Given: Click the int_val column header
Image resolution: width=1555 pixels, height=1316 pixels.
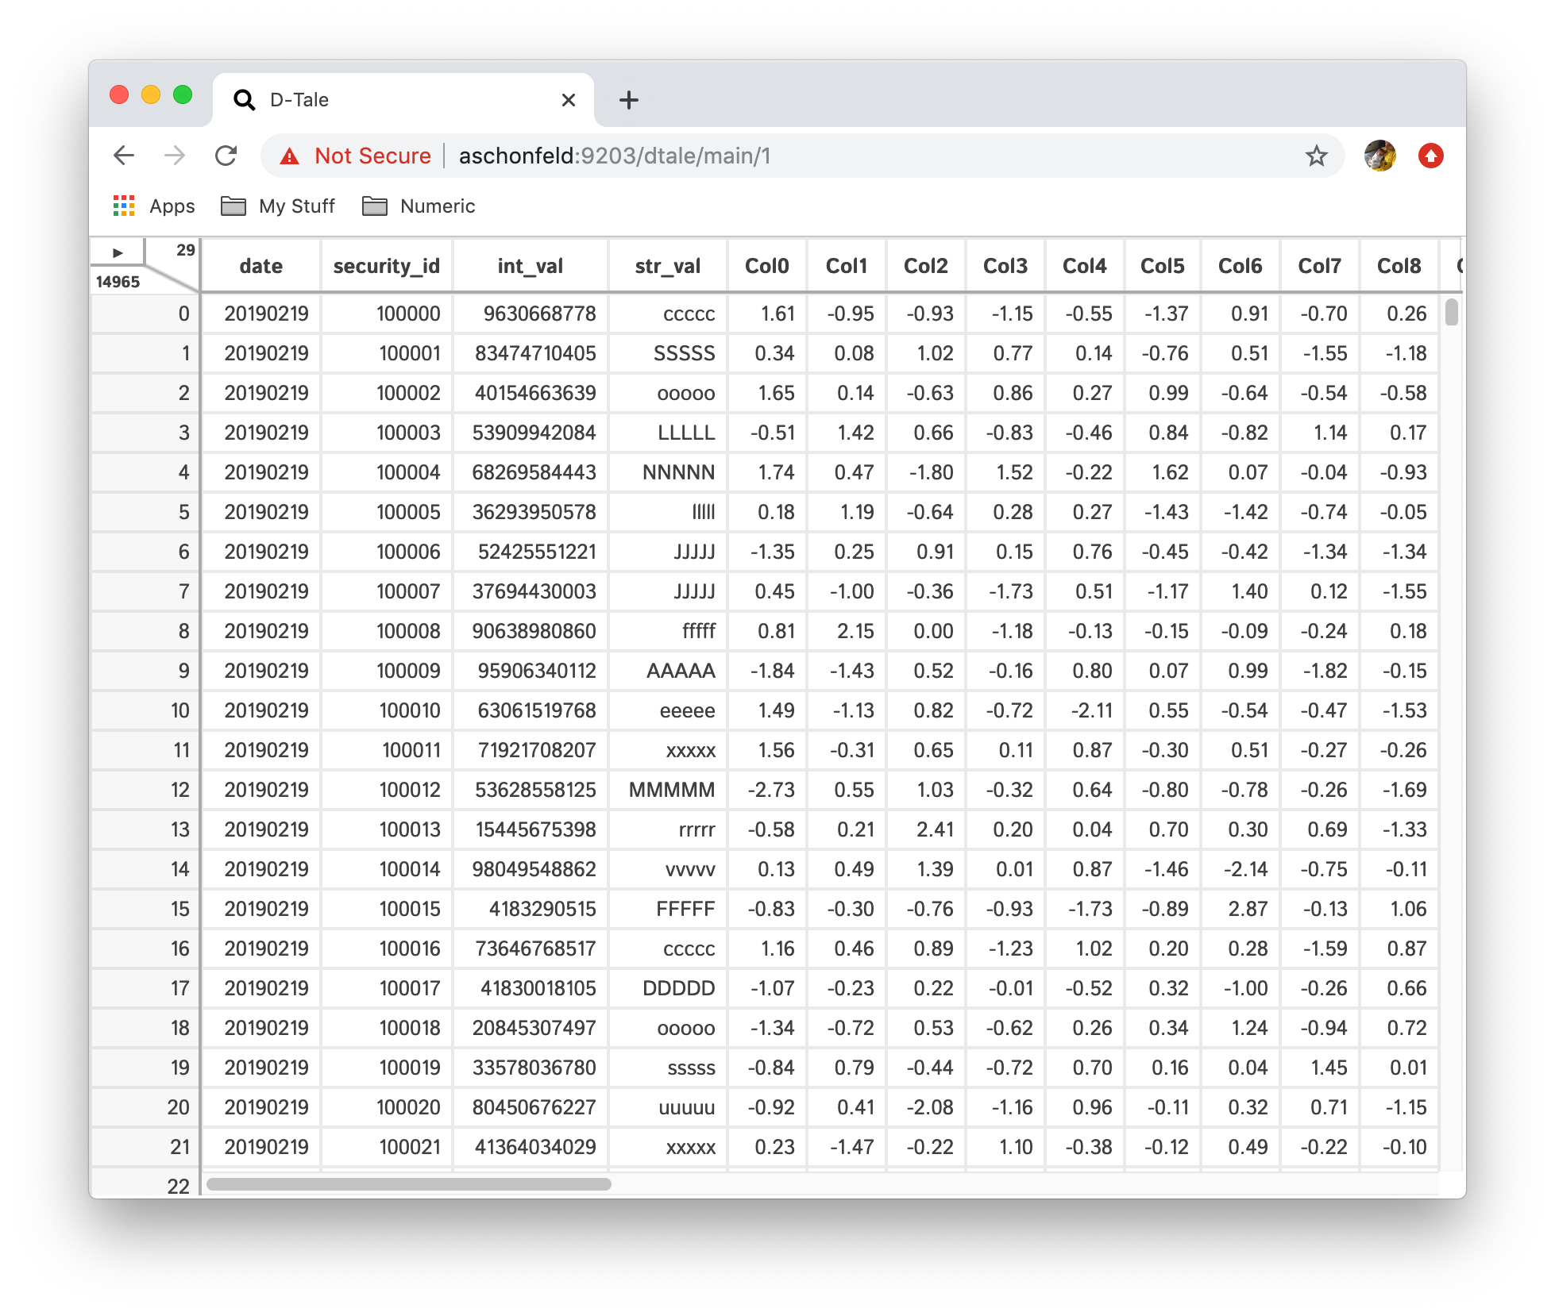Looking at the screenshot, I should (530, 266).
